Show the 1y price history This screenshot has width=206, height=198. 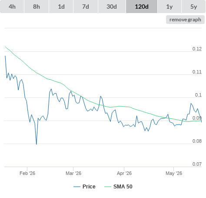point(169,7)
